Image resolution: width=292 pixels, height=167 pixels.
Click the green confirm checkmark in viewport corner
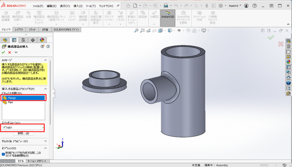[x=271, y=37]
